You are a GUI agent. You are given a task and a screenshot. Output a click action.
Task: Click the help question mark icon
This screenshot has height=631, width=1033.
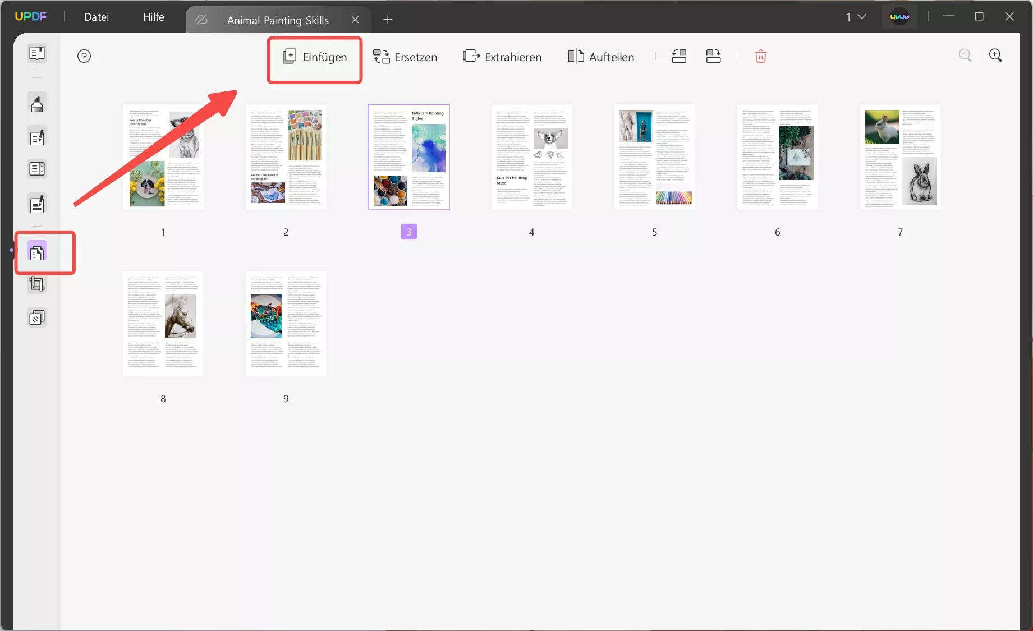(84, 56)
